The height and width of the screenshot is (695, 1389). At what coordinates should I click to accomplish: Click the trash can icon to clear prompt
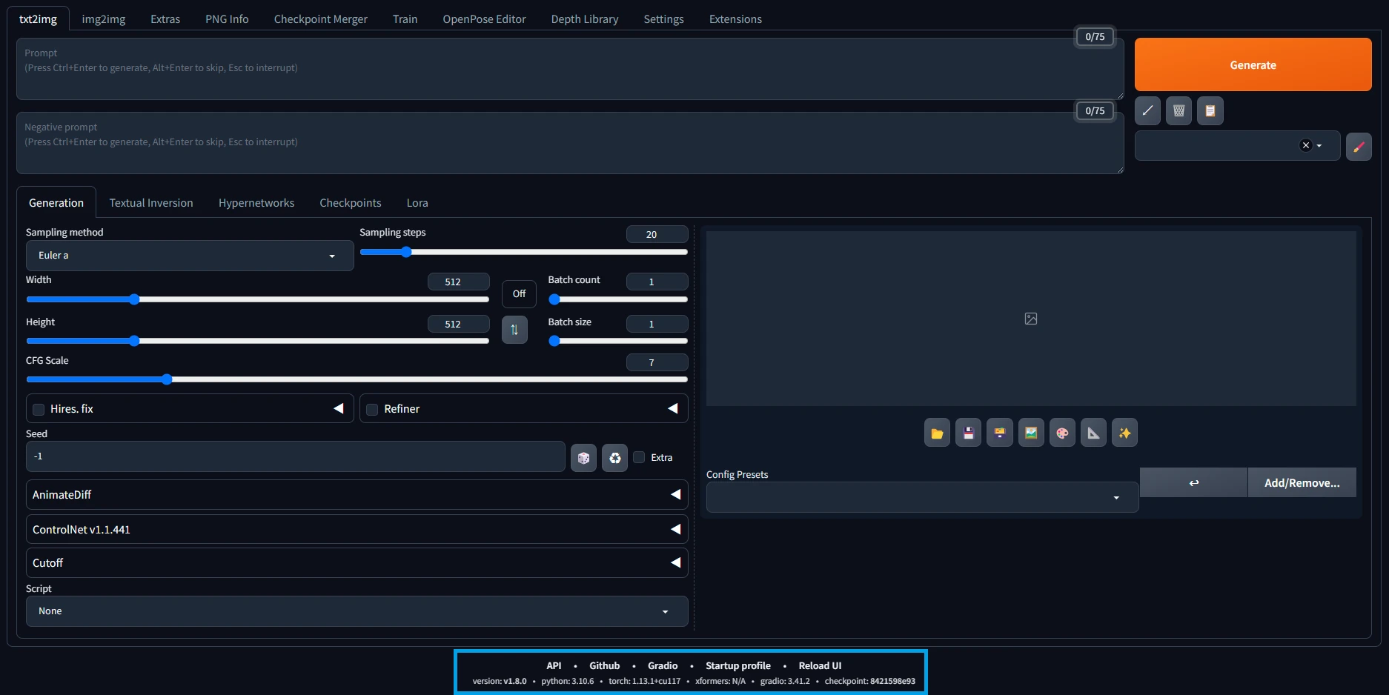(x=1179, y=111)
